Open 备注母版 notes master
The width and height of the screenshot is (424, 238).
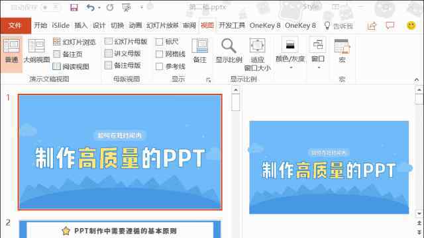(x=123, y=65)
